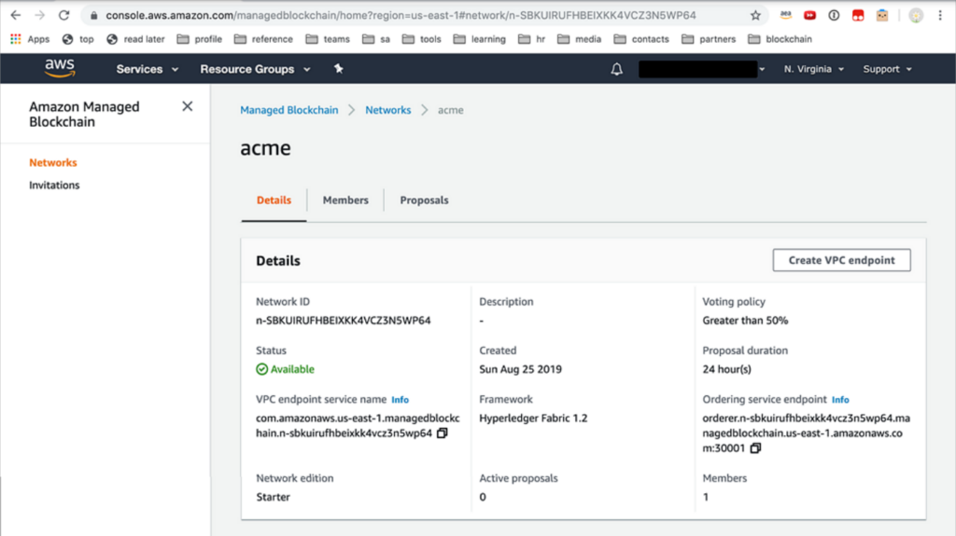
Task: Open the redacted account name dropdown
Action: click(702, 69)
